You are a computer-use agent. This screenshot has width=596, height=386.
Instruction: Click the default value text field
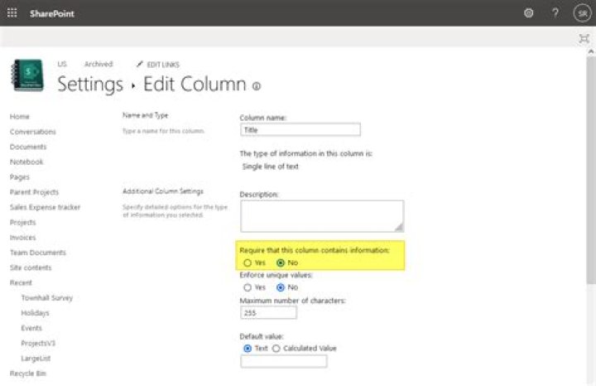click(284, 361)
